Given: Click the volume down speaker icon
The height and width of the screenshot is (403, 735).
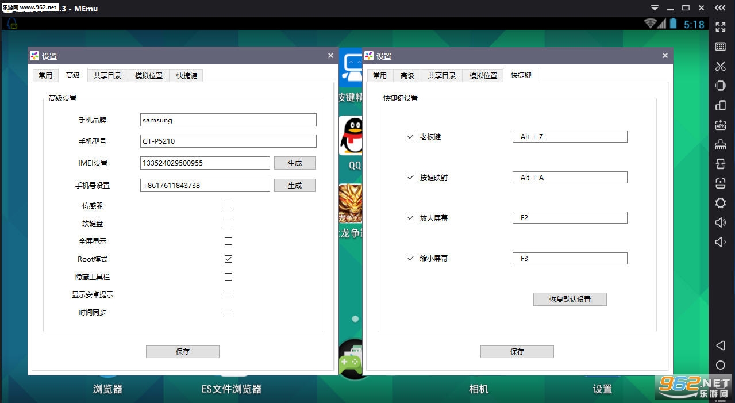Looking at the screenshot, I should click(x=720, y=242).
